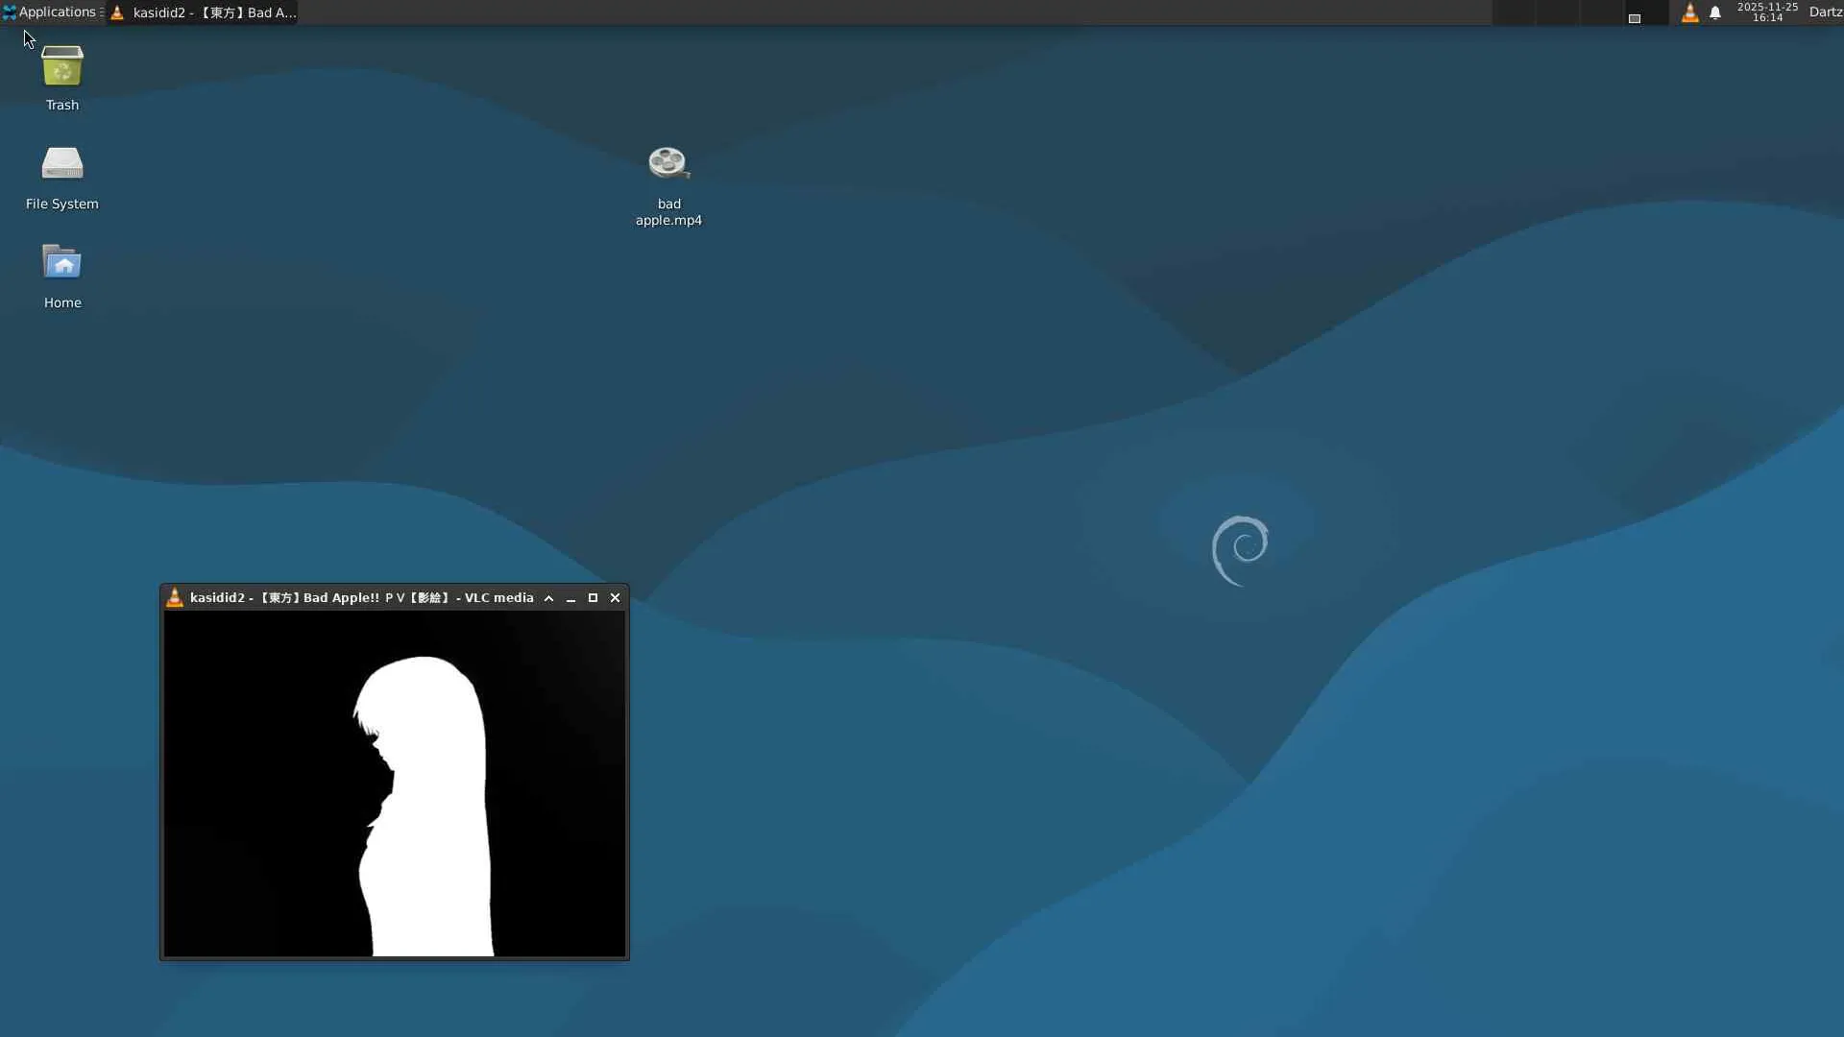1844x1037 pixels.
Task: Select workspace containing the miniature window
Action: [1644, 12]
